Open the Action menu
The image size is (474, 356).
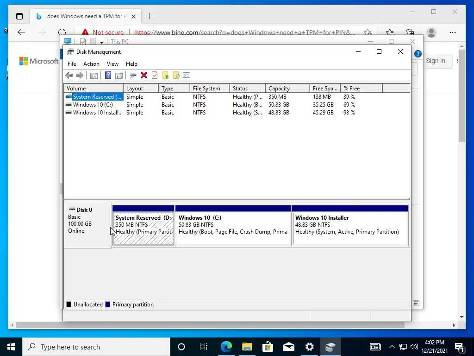pyautogui.click(x=91, y=64)
